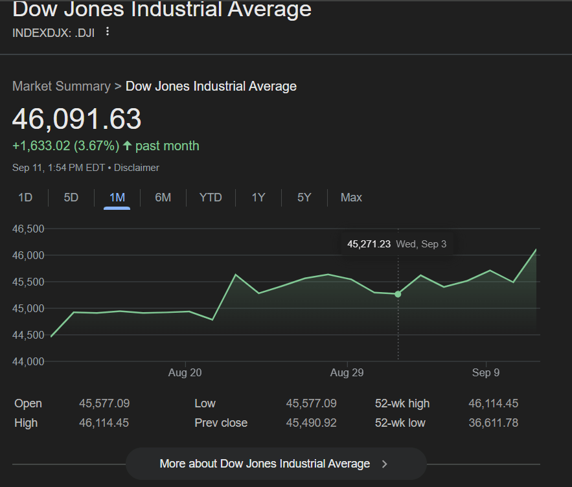View the 5Y chart range
Viewport: 572px width, 487px height.
coord(304,198)
